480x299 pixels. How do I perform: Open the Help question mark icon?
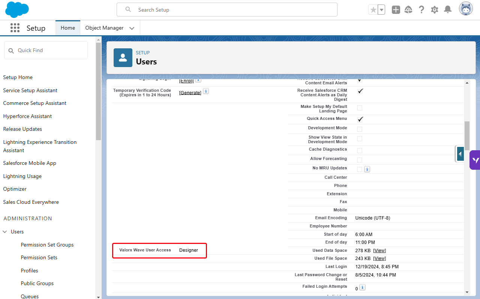click(x=421, y=10)
